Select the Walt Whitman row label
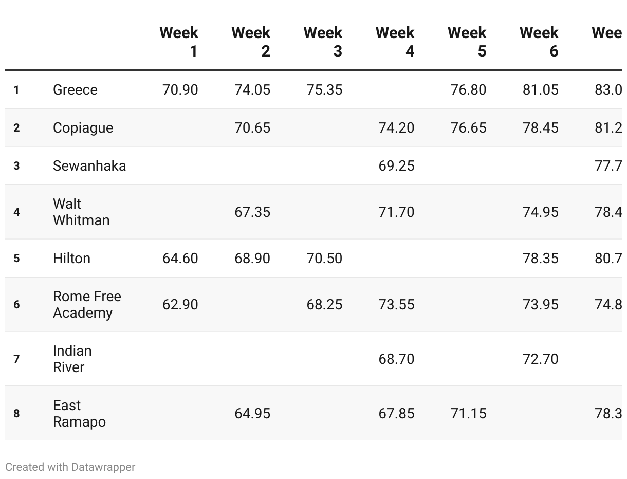627x479 pixels. (x=81, y=212)
